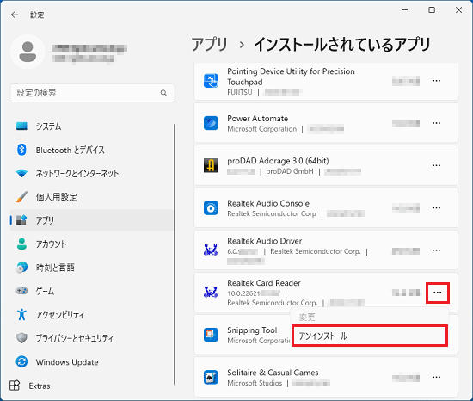Choose 変更 from the context menu
The width and height of the screenshot is (473, 401).
(x=370, y=317)
